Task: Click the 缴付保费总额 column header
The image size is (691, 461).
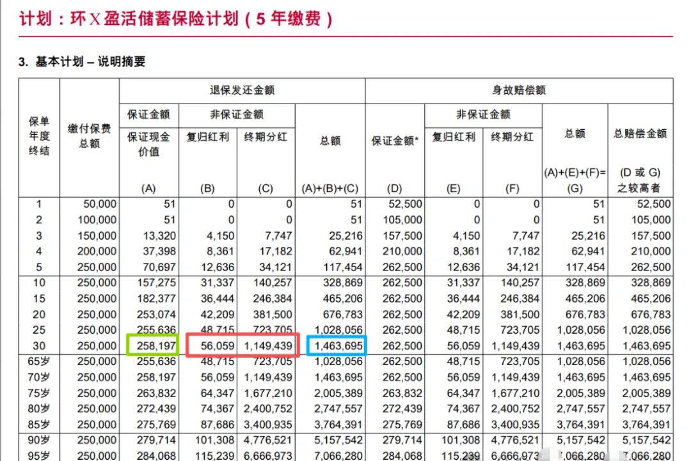Action: pyautogui.click(x=90, y=136)
